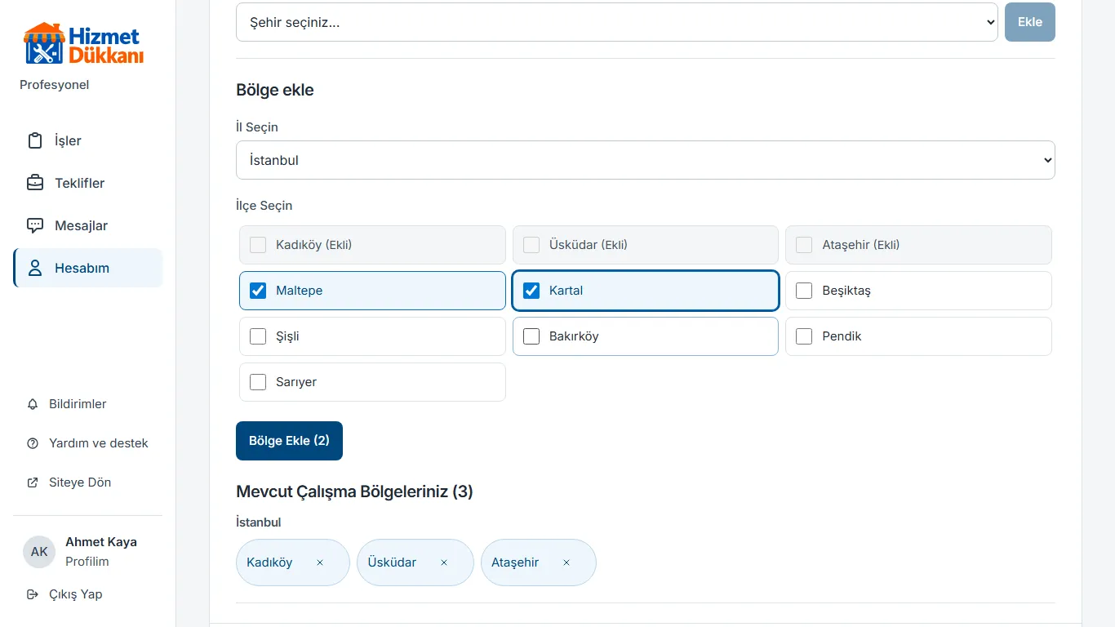Click the Çıkış Yap logout icon
The width and height of the screenshot is (1115, 627).
[x=33, y=594]
